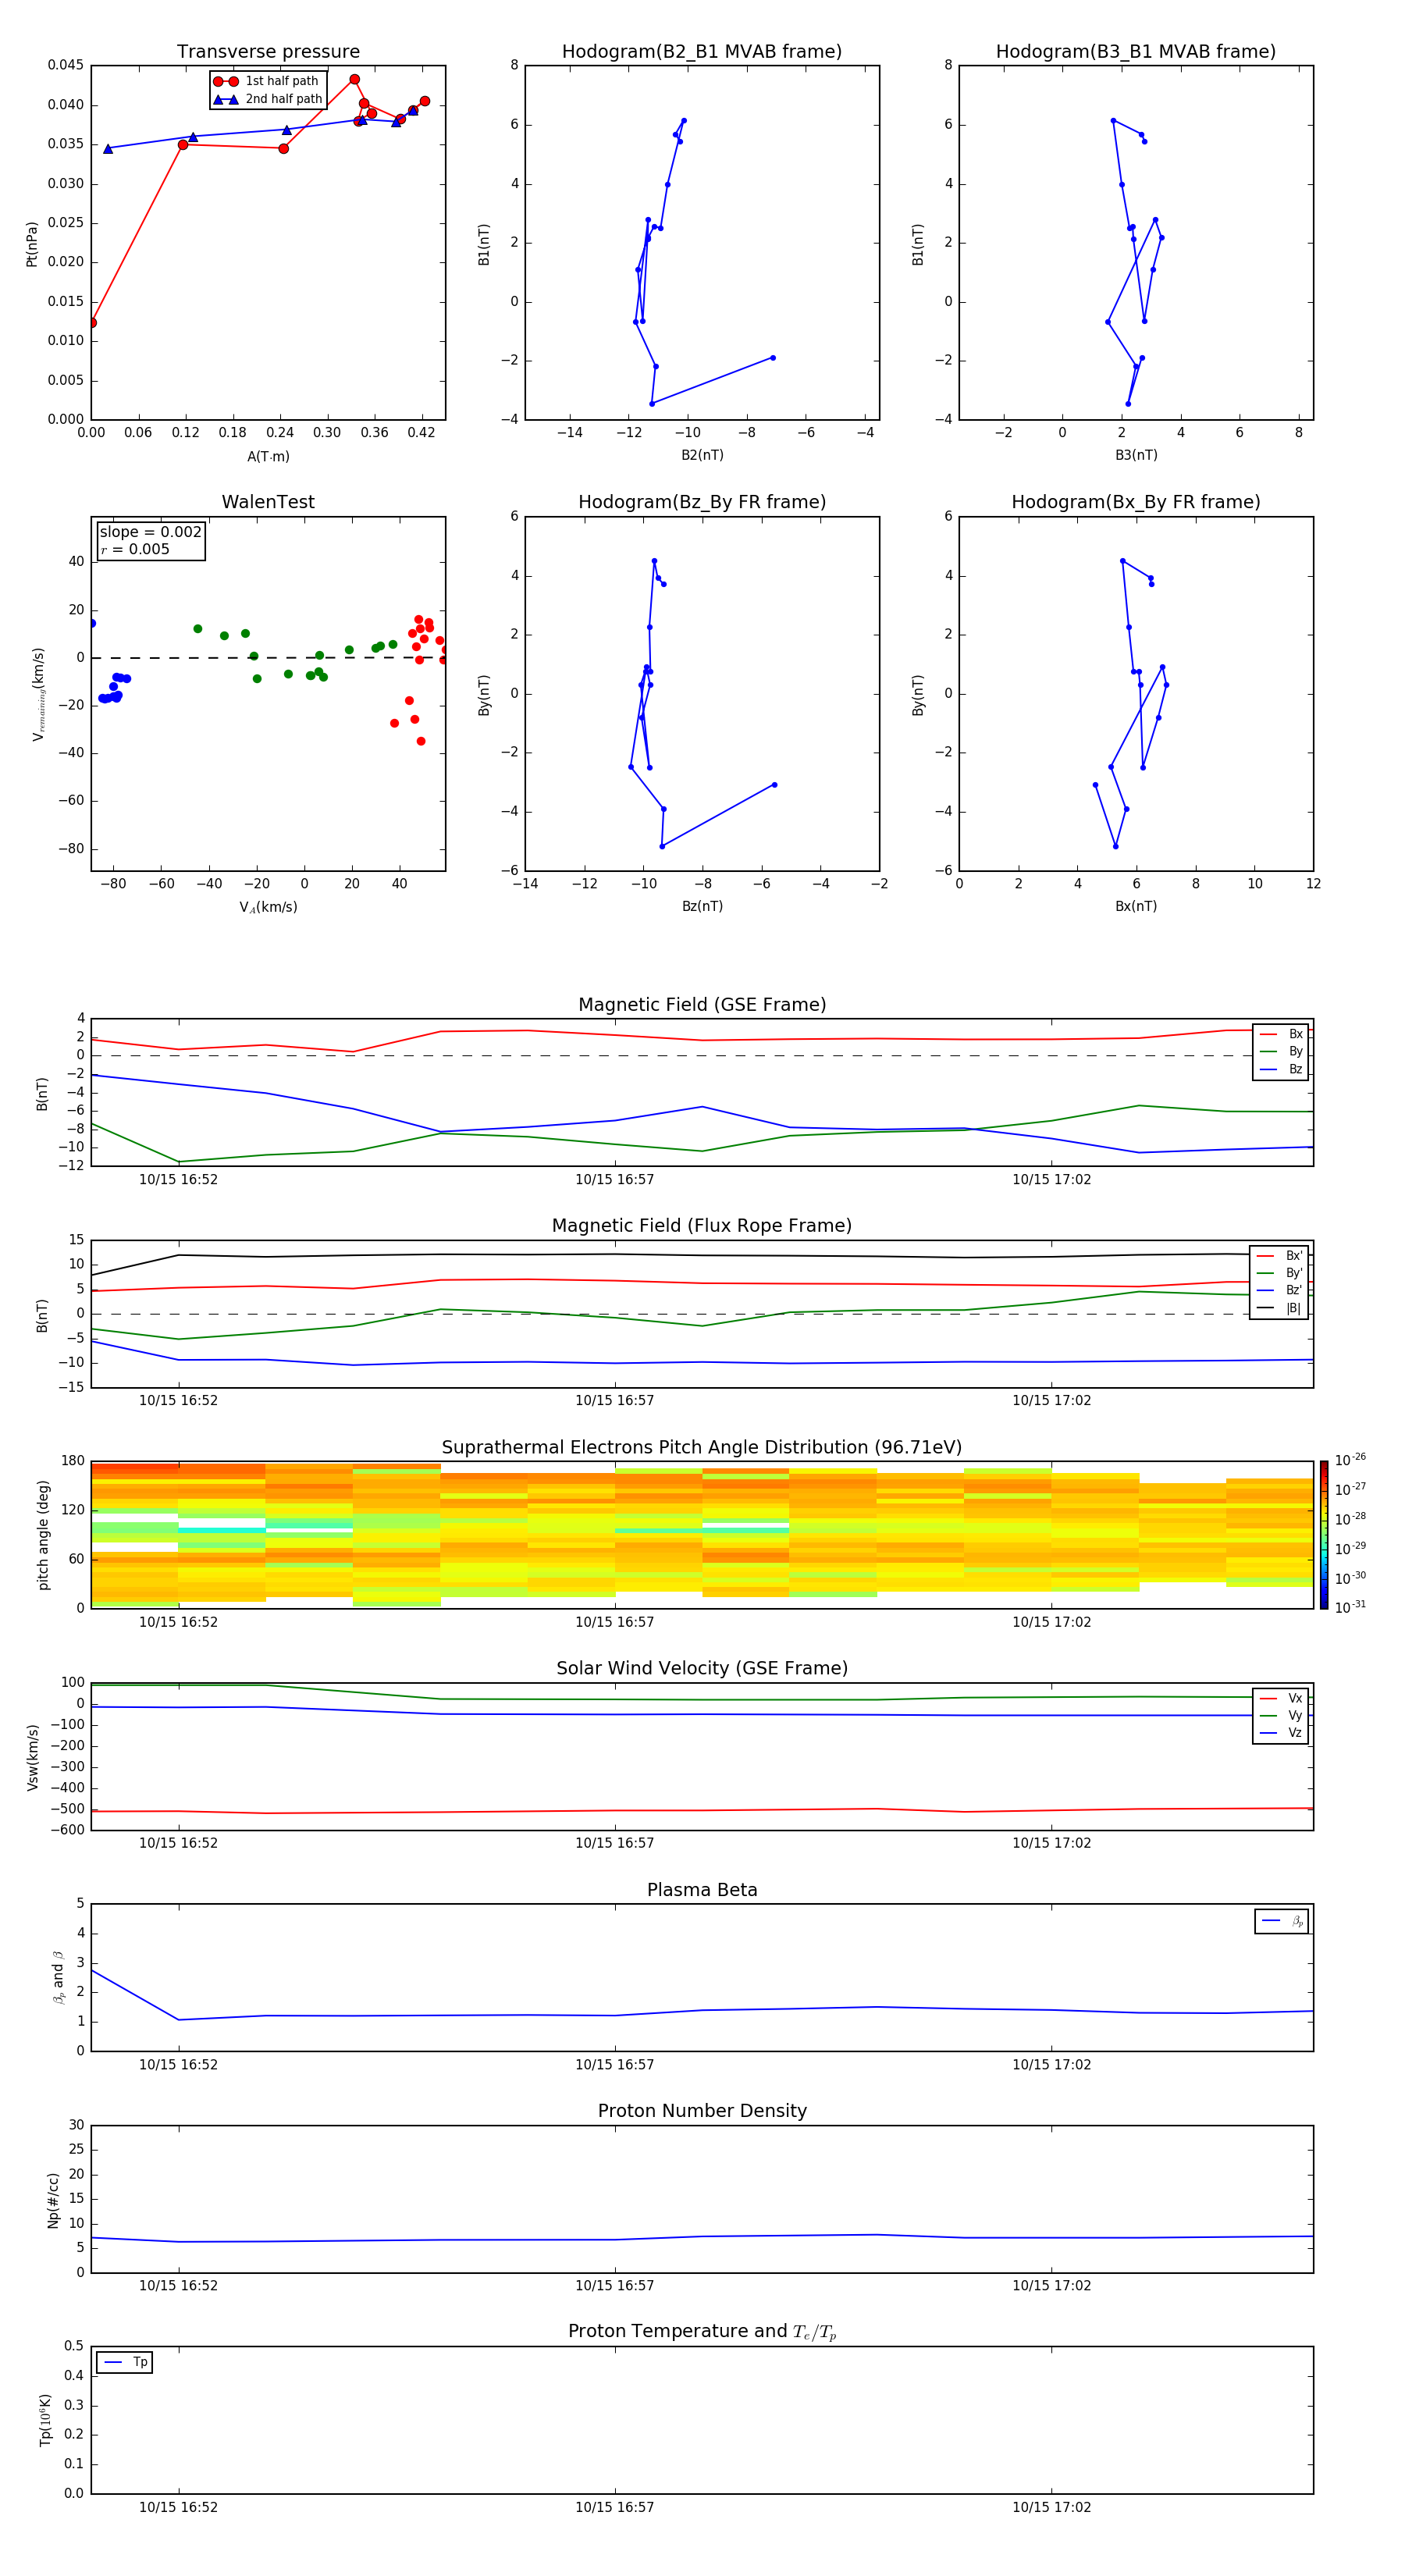Click the 'By' legend entry in GSE magnetic field
Image resolution: width=1405 pixels, height=2576 pixels.
[1282, 1051]
